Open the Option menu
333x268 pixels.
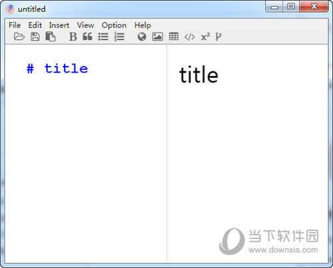[x=114, y=25]
